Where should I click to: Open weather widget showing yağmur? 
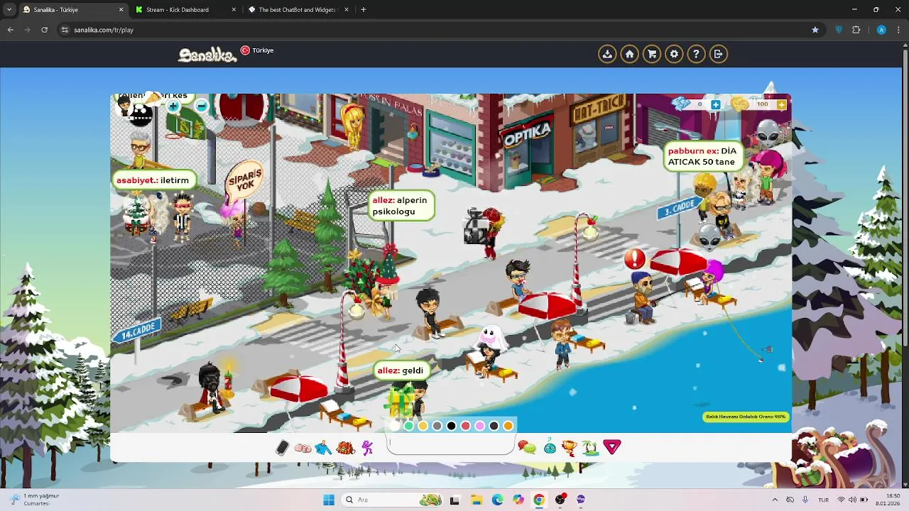(x=34, y=500)
